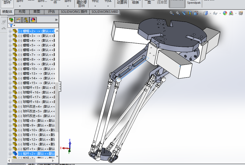Open Display Style dropdown arrow

point(210,13)
